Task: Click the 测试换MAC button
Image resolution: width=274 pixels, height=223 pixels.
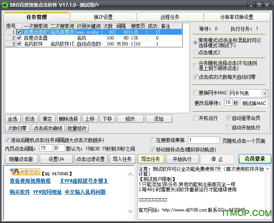Action: (x=254, y=103)
